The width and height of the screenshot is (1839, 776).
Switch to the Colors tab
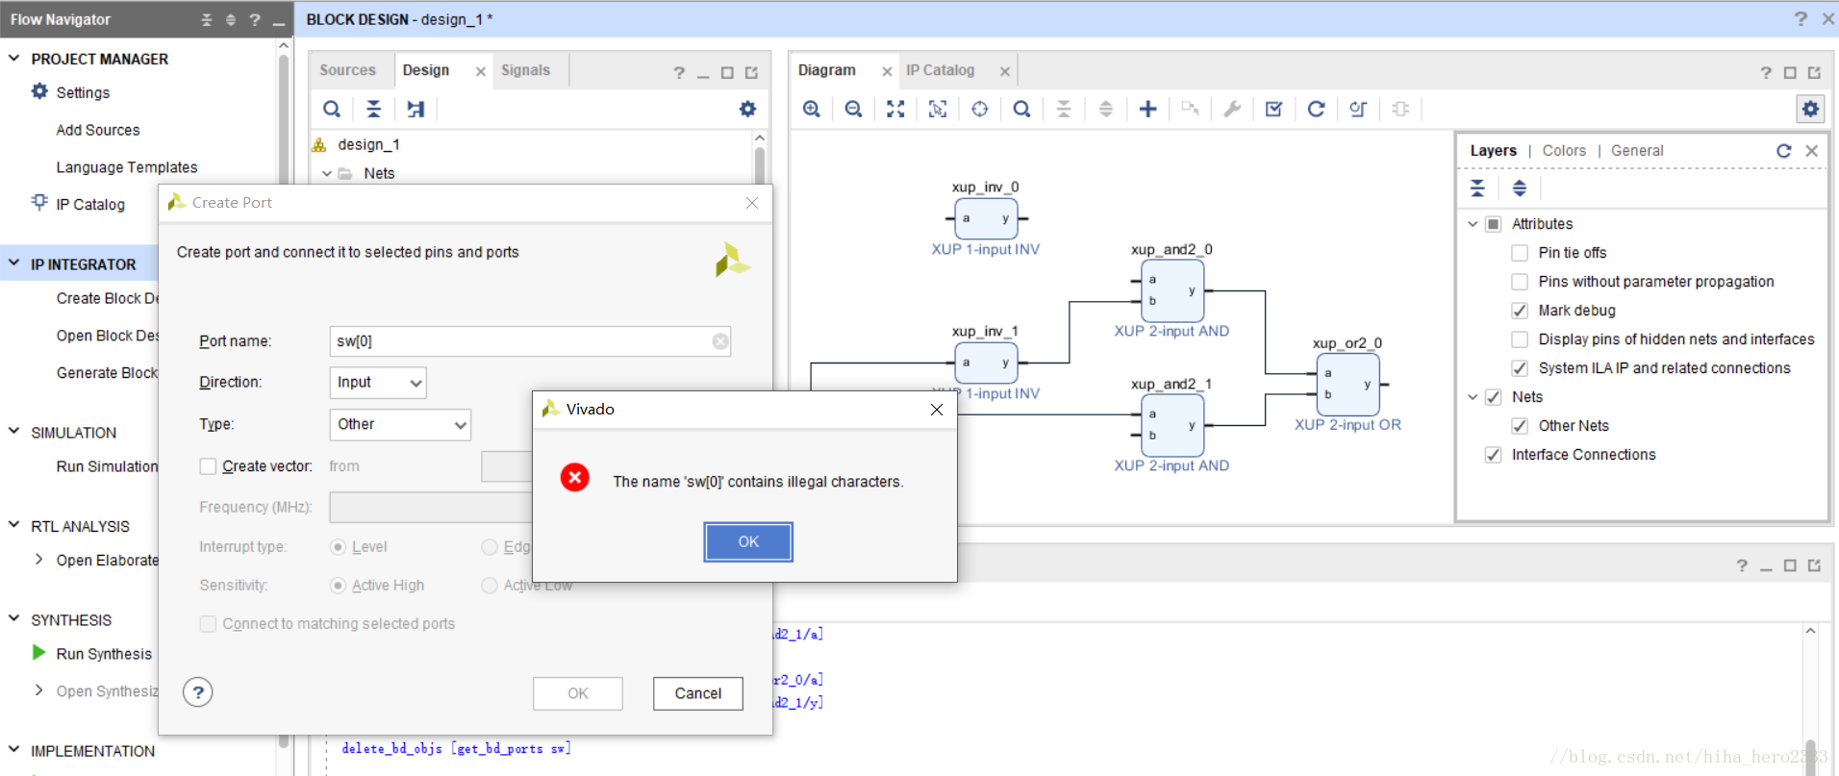[x=1564, y=151]
